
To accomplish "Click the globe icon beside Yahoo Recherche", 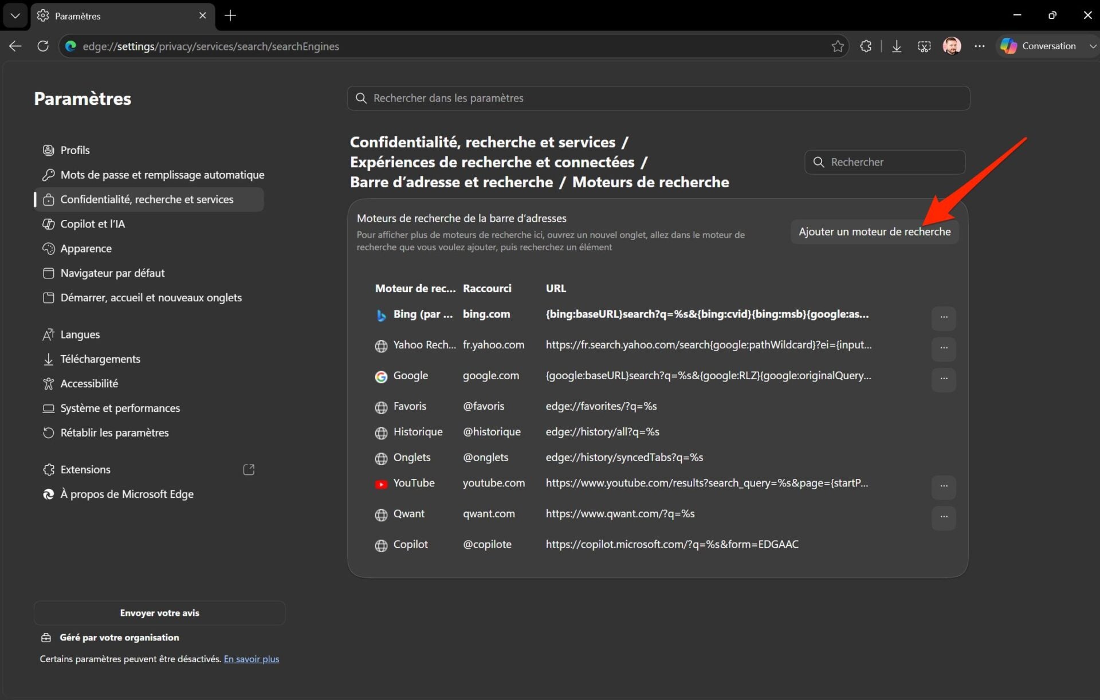I will pos(381,346).
